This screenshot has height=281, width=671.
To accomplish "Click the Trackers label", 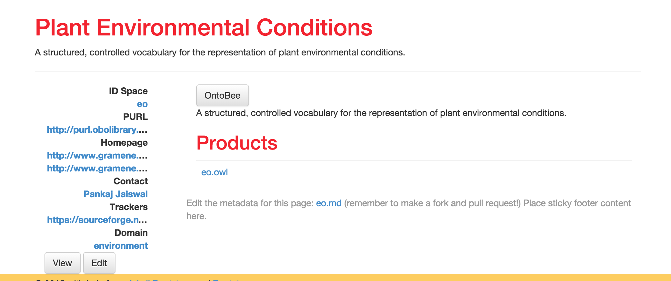I will point(128,207).
